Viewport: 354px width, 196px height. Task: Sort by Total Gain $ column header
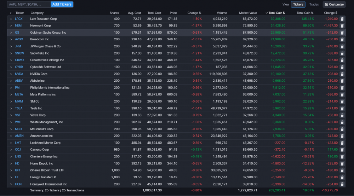click(276, 13)
